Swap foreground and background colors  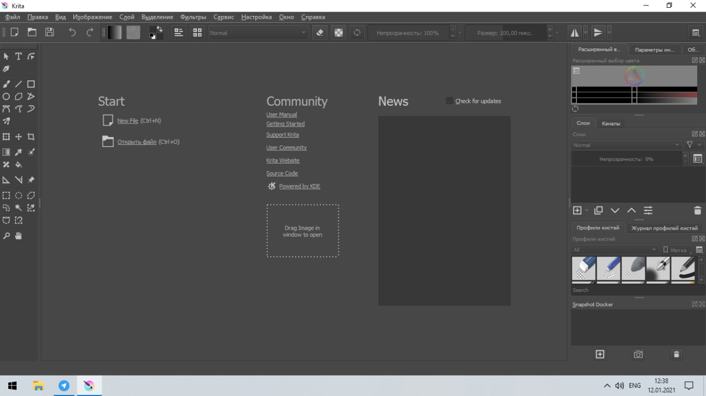pos(159,28)
